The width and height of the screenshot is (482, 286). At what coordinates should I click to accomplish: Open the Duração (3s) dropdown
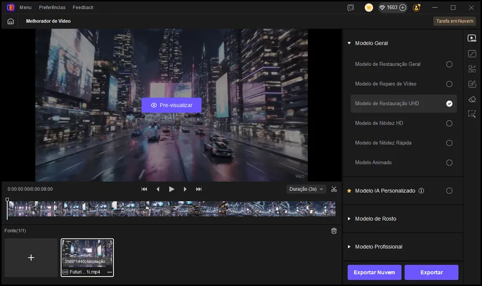[306, 189]
